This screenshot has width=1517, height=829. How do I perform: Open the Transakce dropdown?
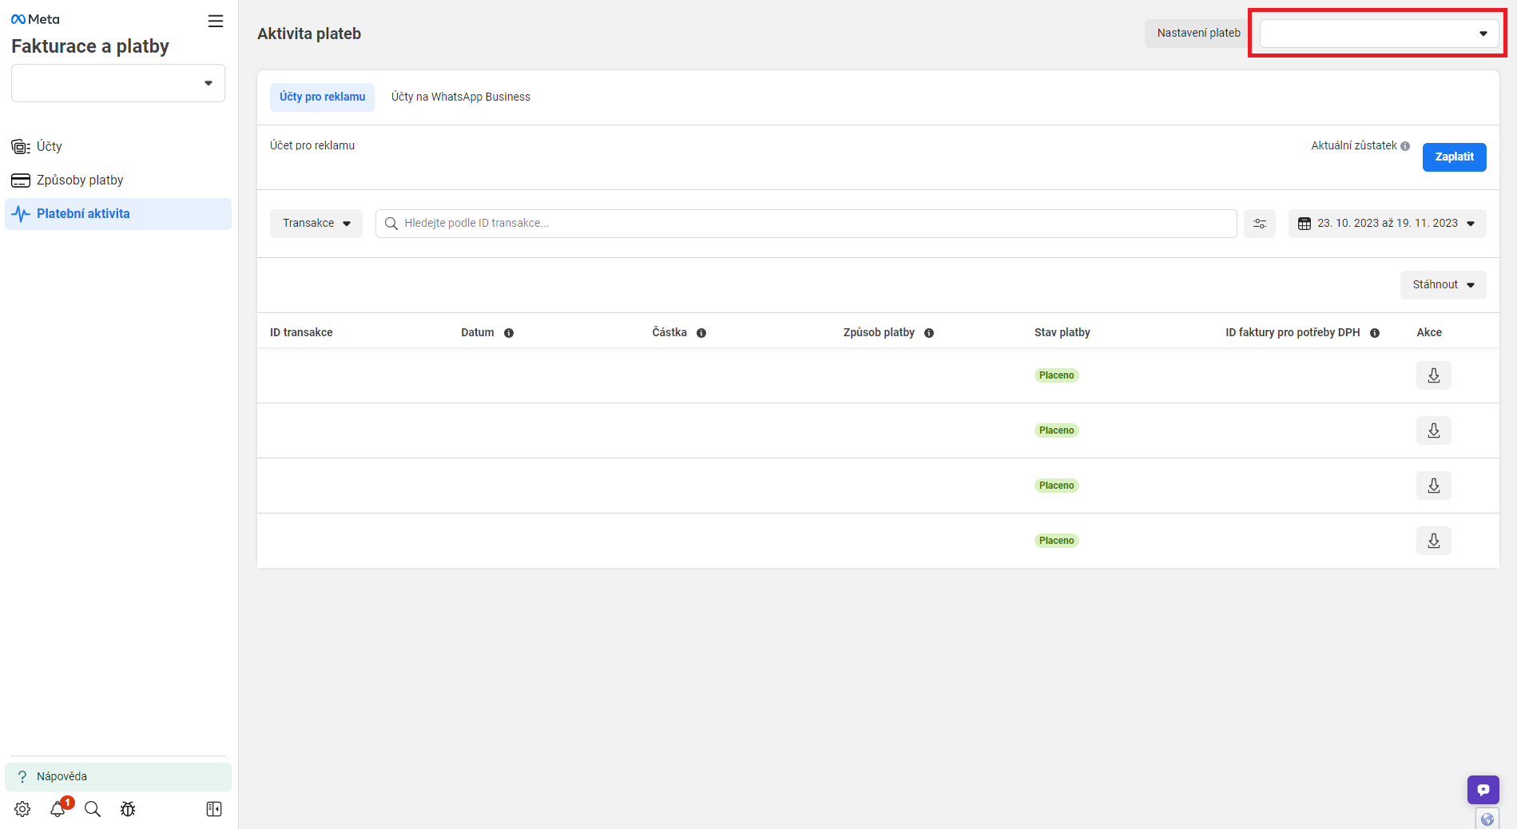316,224
